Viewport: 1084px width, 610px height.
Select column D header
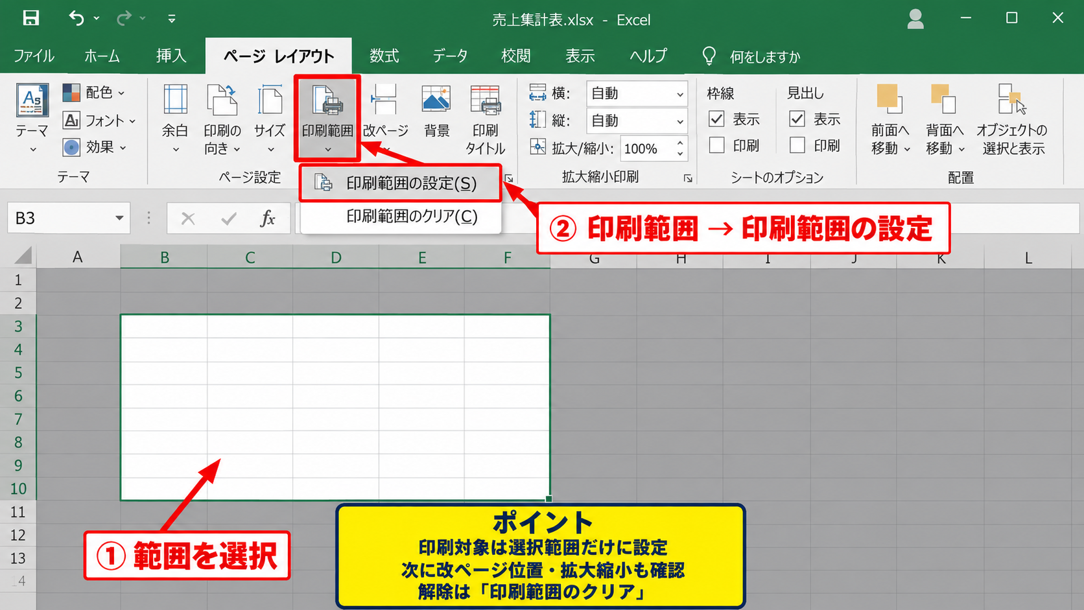[336, 257]
